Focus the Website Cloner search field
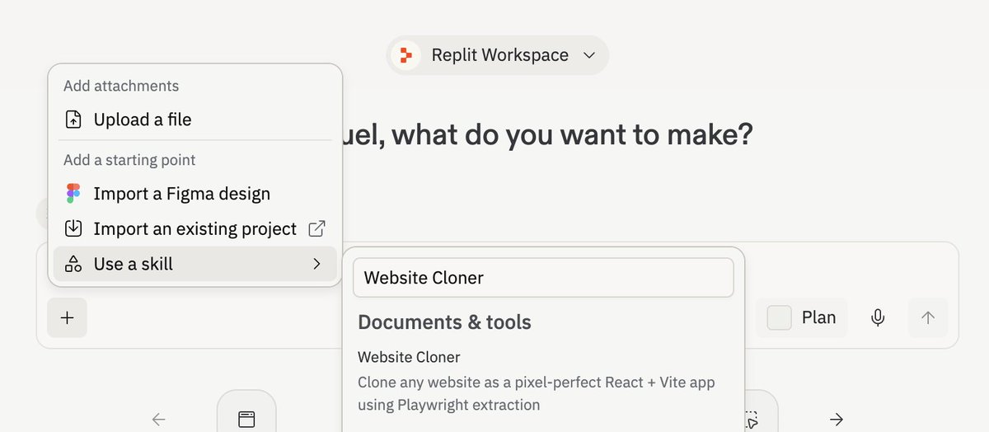The height and width of the screenshot is (432, 989). (543, 278)
